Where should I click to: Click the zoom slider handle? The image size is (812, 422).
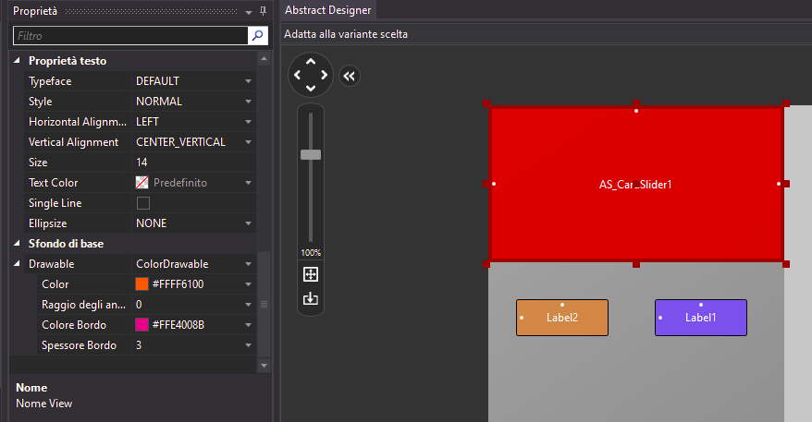311,154
